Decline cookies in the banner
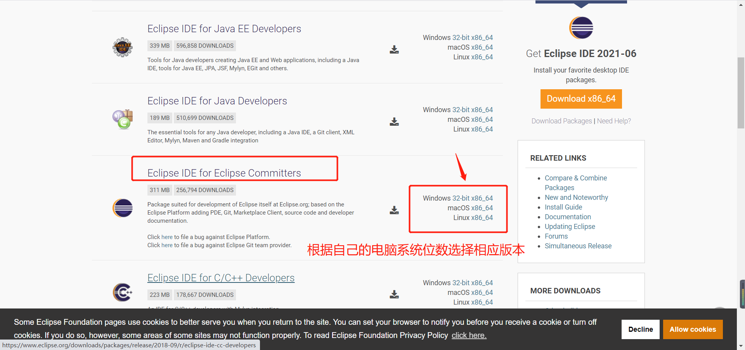This screenshot has height=350, width=745. [641, 329]
